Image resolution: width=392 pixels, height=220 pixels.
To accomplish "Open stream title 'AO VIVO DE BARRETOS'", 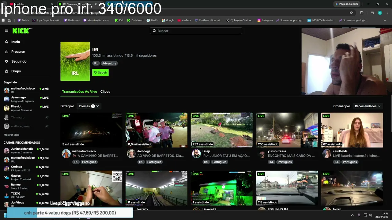I will coord(160,156).
